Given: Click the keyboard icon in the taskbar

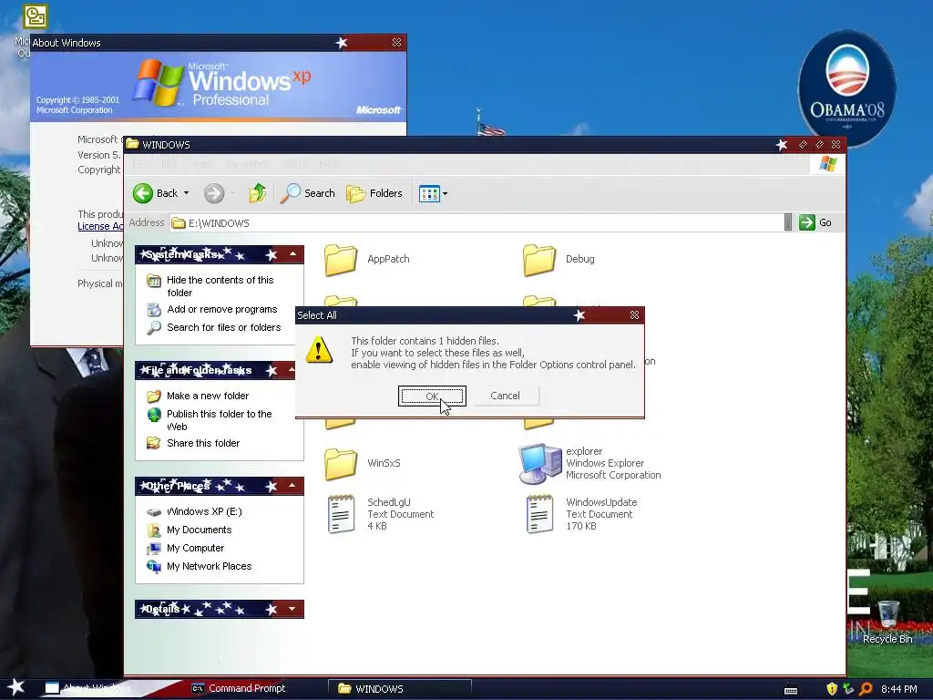Looking at the screenshot, I should coord(791,690).
